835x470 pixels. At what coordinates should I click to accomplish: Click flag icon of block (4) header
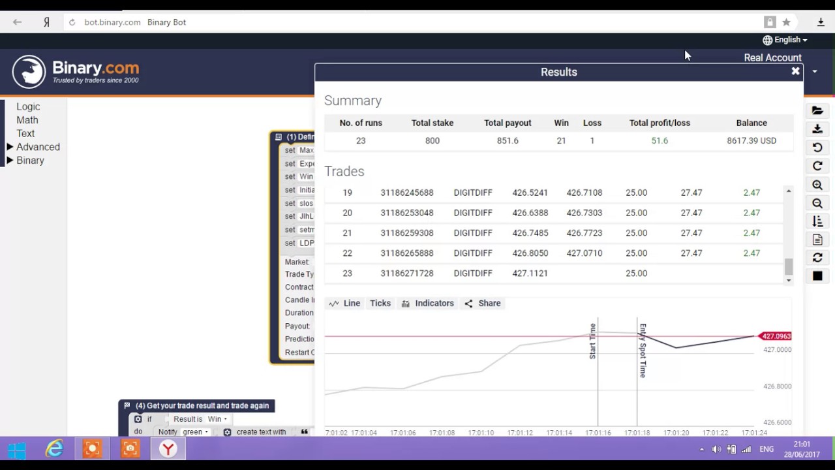click(127, 405)
